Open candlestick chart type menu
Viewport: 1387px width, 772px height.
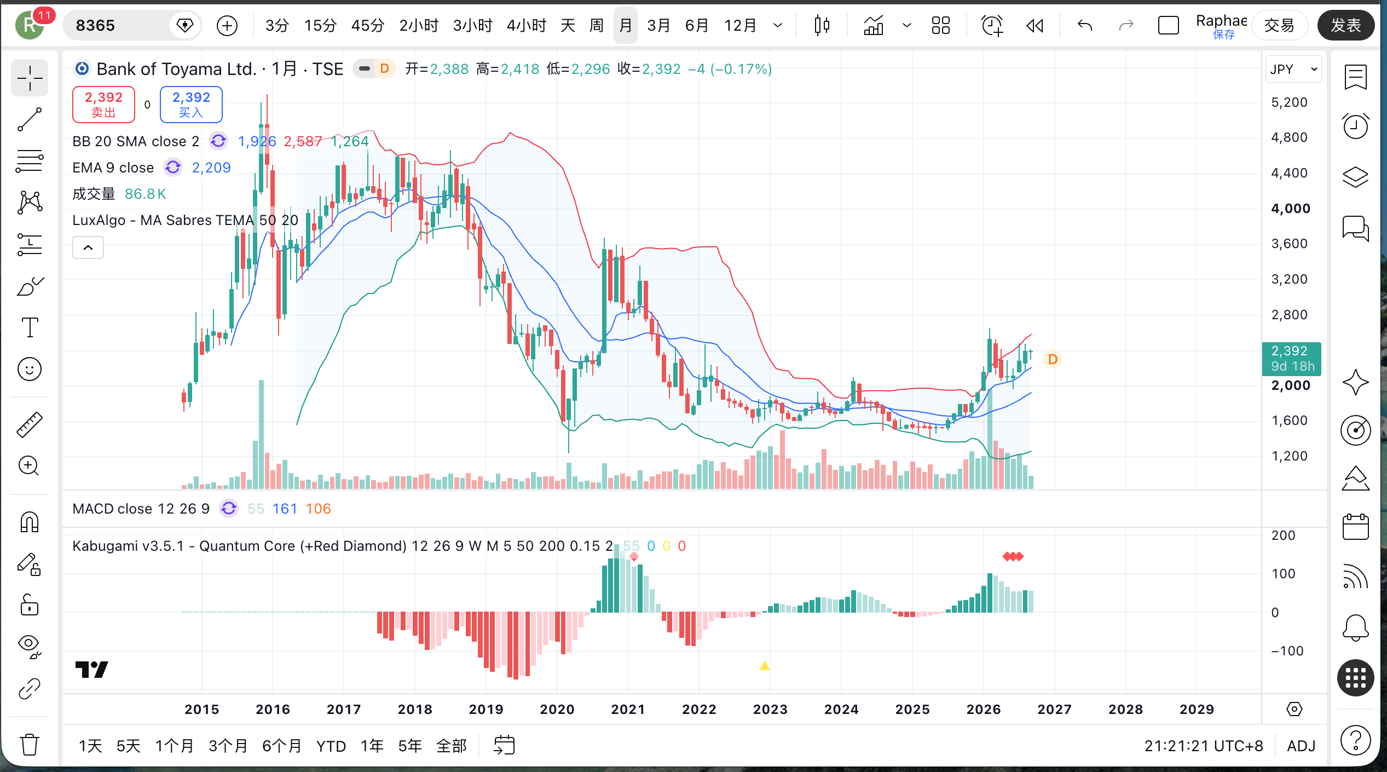point(822,25)
